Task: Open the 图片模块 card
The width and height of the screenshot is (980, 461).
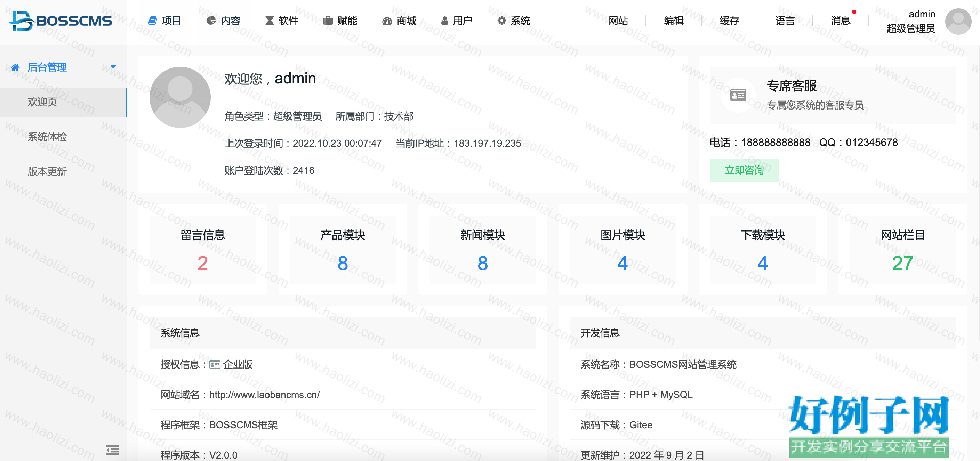Action: pos(623,250)
